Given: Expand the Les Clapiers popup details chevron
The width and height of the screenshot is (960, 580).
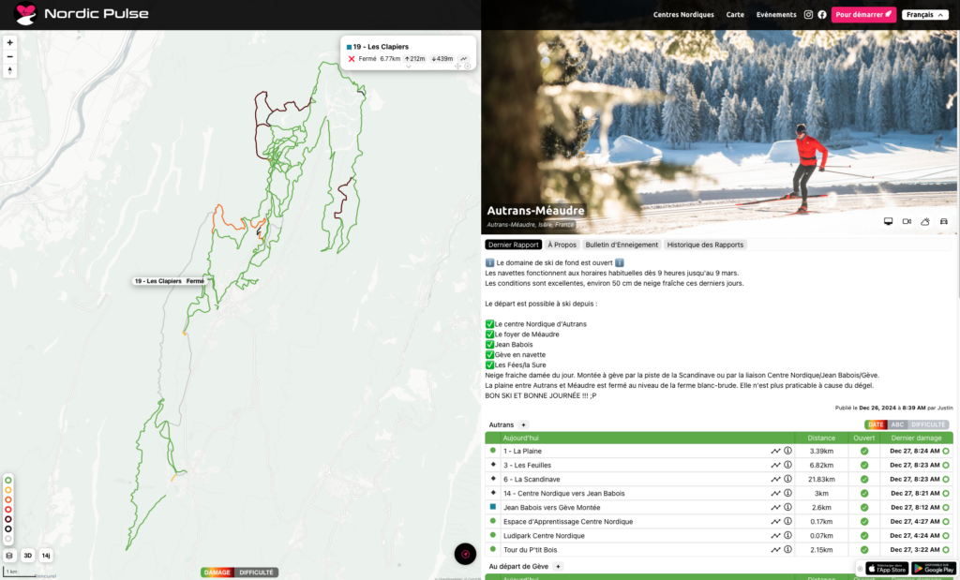Looking at the screenshot, I should (x=409, y=67).
